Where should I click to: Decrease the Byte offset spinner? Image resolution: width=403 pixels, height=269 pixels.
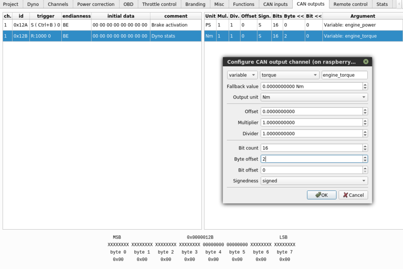tap(365, 161)
